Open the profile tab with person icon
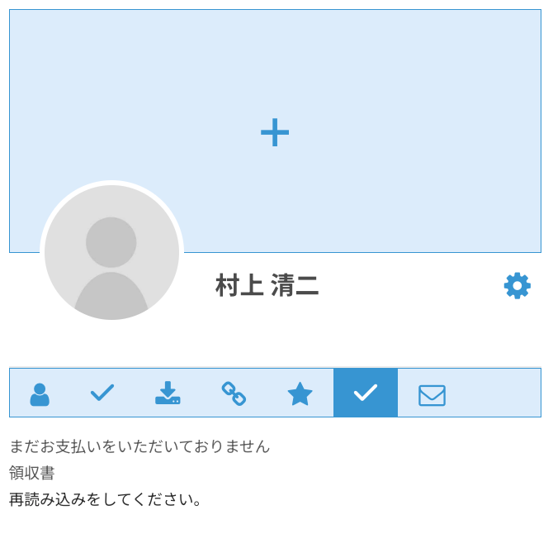The image size is (553, 534). [40, 394]
